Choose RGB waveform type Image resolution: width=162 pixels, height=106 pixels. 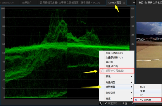point(147,87)
